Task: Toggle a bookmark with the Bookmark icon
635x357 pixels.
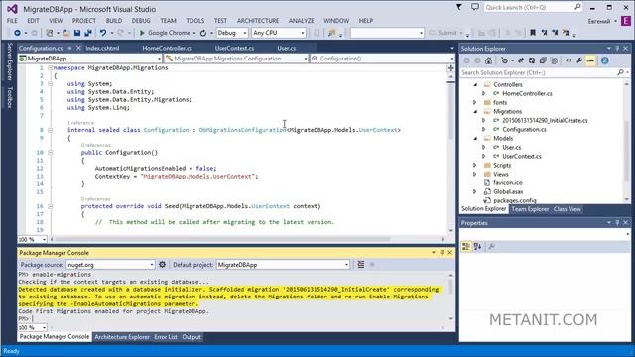Action: point(533,33)
